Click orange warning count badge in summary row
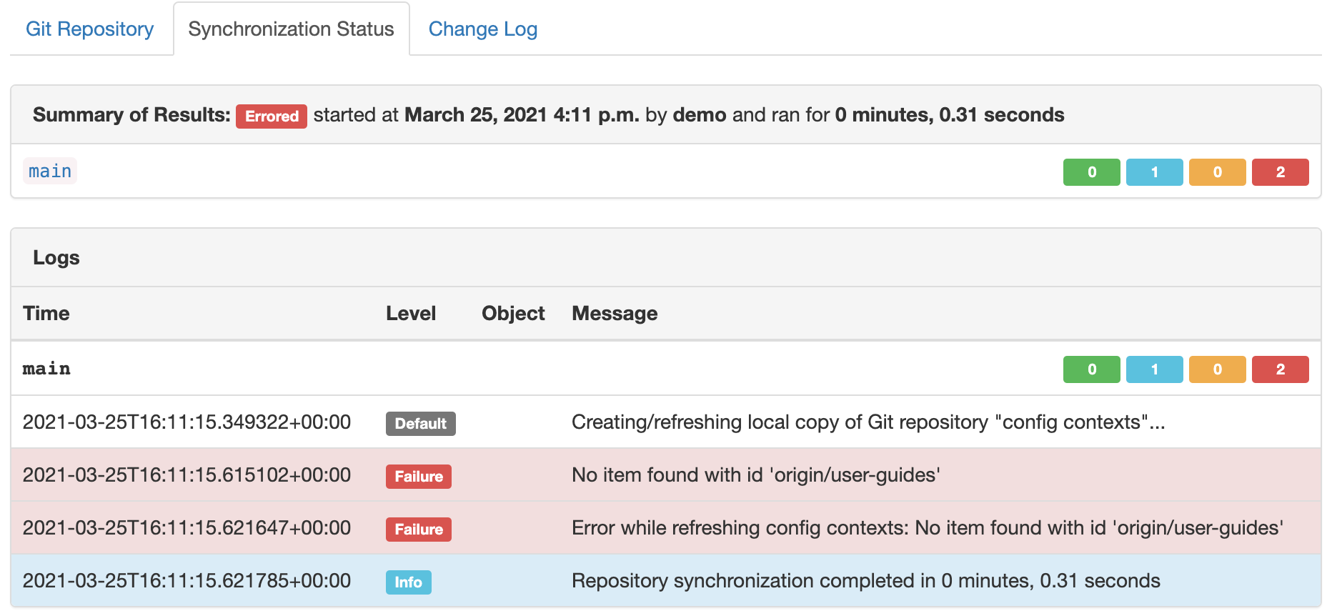The height and width of the screenshot is (616, 1332). pyautogui.click(x=1217, y=172)
